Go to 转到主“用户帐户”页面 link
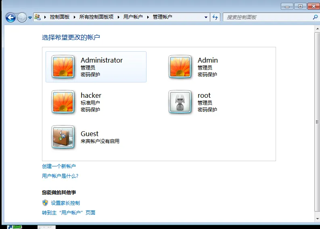 pyautogui.click(x=69, y=213)
